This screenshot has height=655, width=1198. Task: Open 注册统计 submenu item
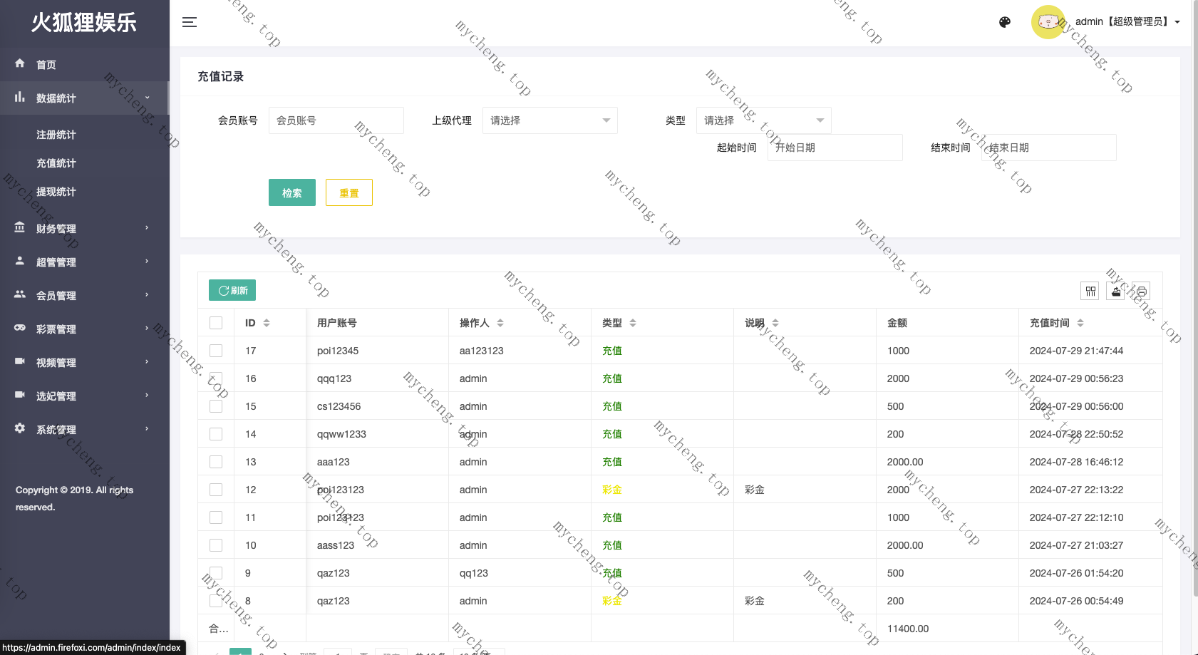[56, 135]
